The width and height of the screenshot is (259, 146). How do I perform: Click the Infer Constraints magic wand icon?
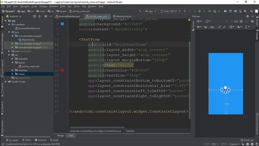[224, 27]
